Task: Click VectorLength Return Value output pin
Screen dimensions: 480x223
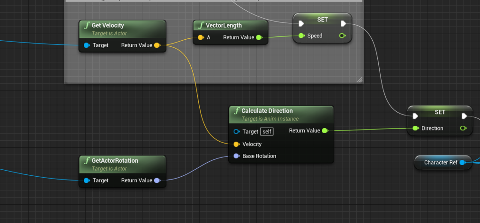Action: coord(259,37)
